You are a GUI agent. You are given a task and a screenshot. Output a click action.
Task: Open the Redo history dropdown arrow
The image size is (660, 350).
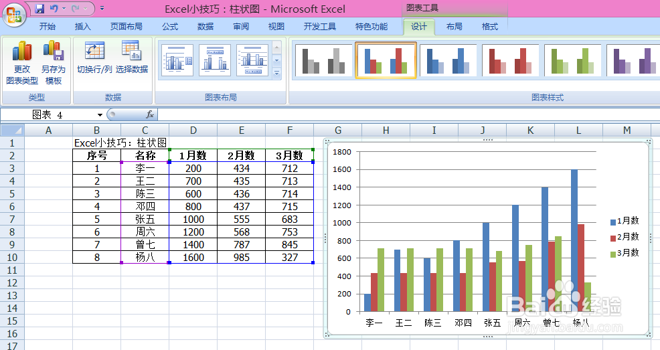(86, 9)
